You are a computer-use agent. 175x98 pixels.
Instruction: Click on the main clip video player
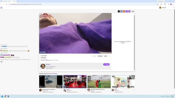pos(75,33)
